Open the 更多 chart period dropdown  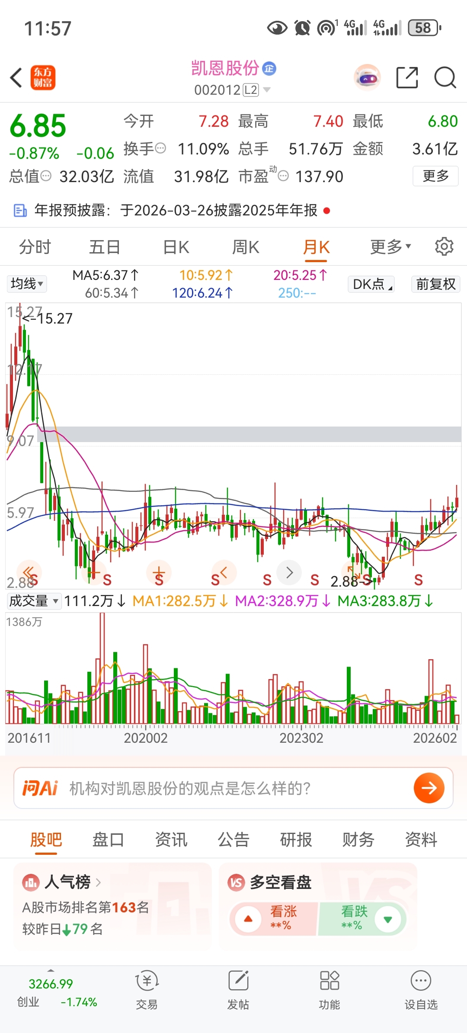click(x=390, y=247)
